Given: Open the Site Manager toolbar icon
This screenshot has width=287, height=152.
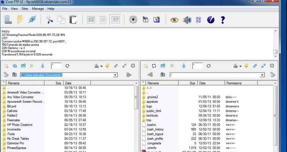Looking at the screenshot, I should 8,20.
